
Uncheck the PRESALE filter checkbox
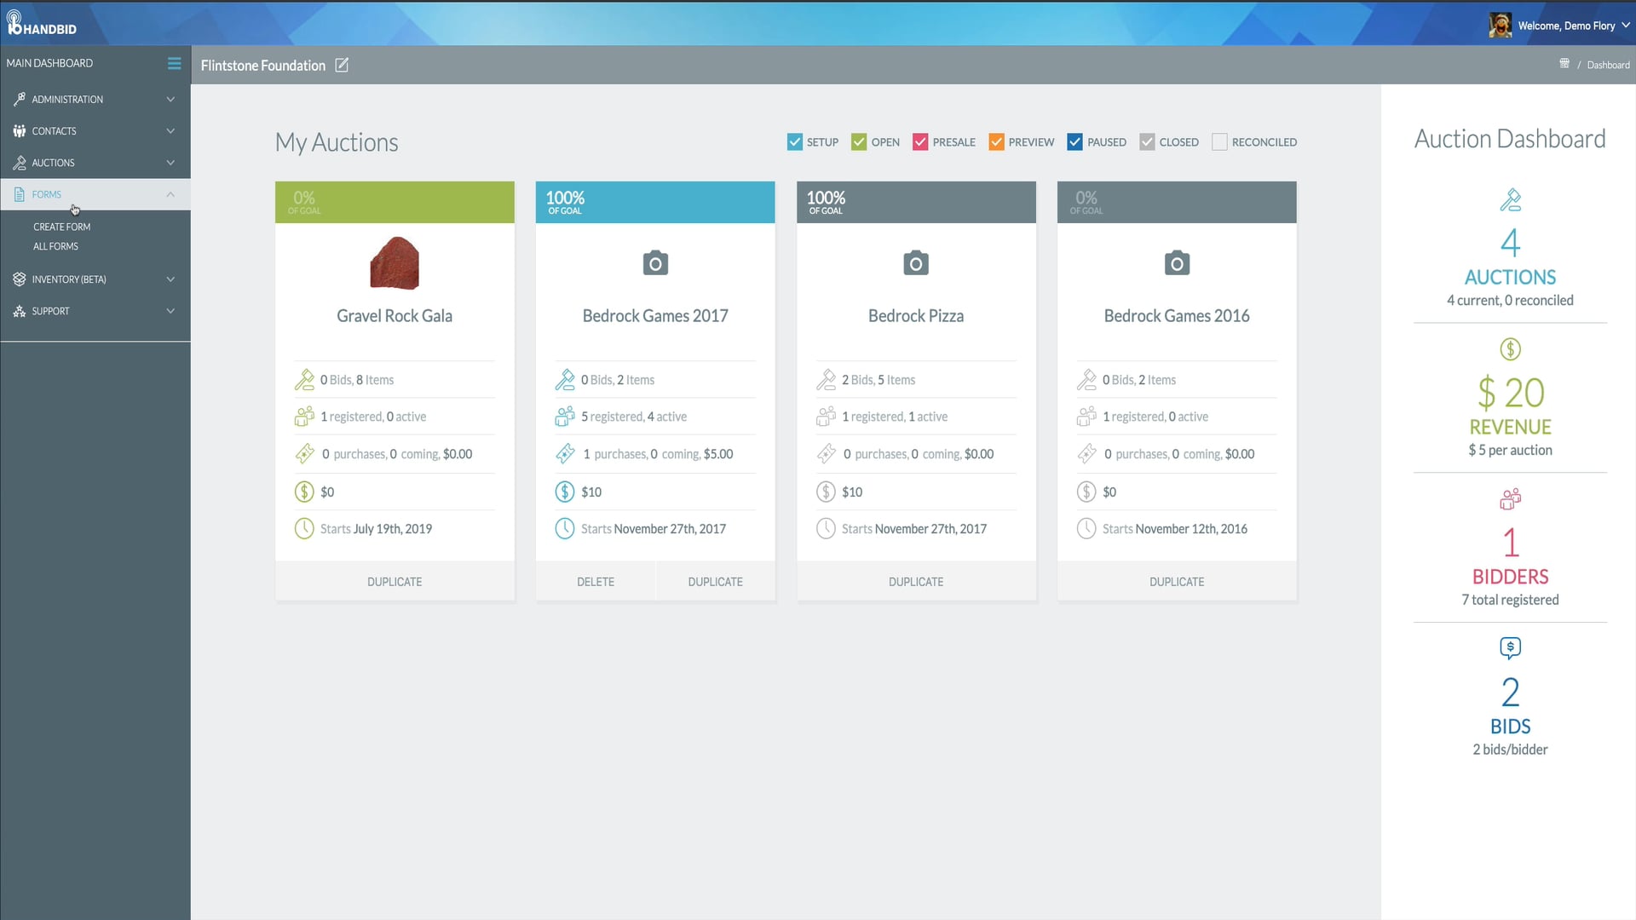coord(920,142)
